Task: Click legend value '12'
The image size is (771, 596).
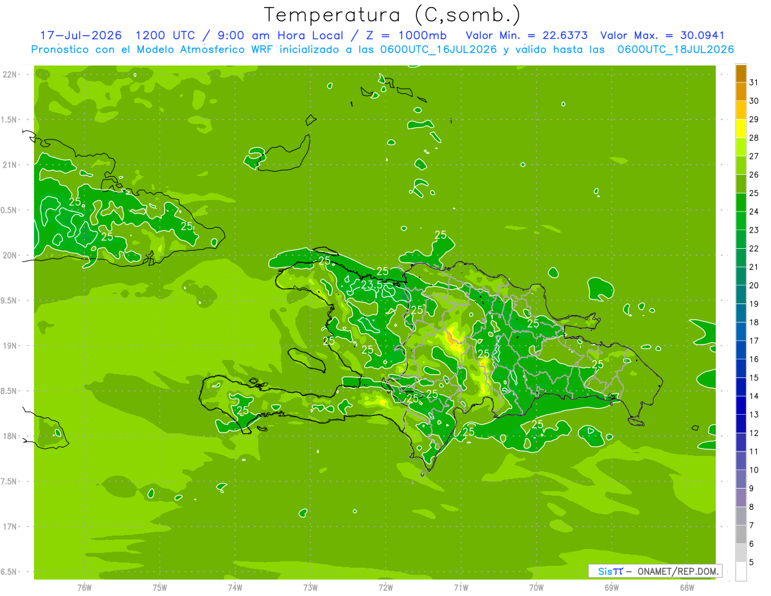Action: point(754,433)
